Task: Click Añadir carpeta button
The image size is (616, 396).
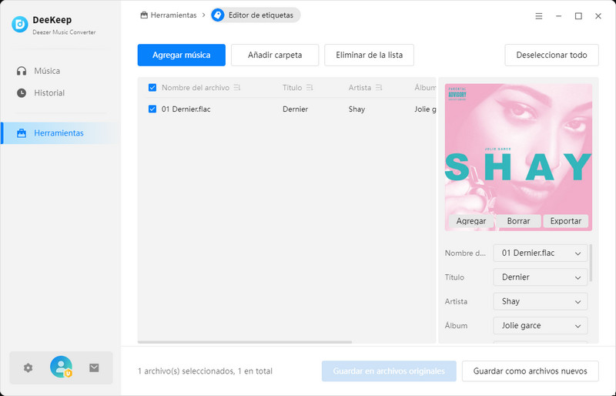Action: coord(275,55)
